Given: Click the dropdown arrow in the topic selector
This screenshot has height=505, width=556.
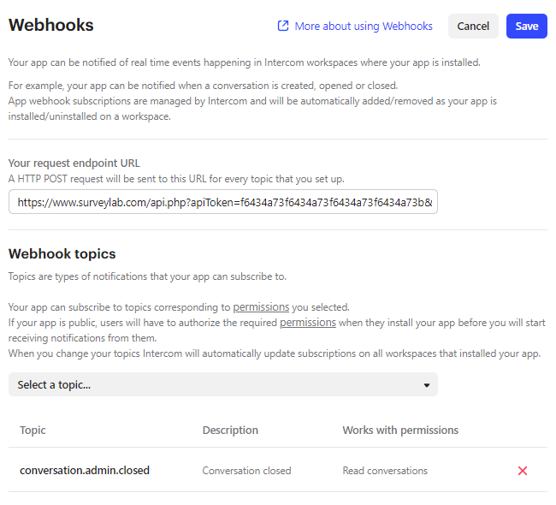Looking at the screenshot, I should pos(427,385).
